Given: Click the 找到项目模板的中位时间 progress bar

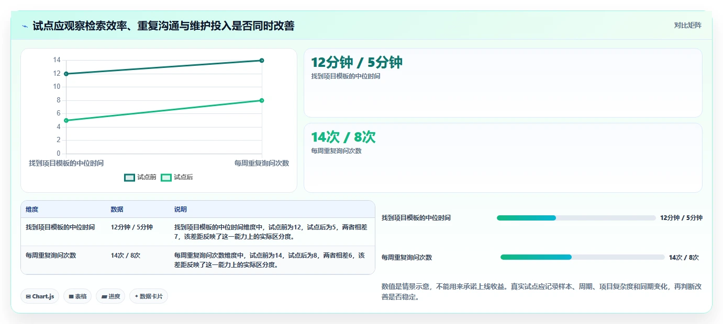Looking at the screenshot, I should click(x=576, y=218).
